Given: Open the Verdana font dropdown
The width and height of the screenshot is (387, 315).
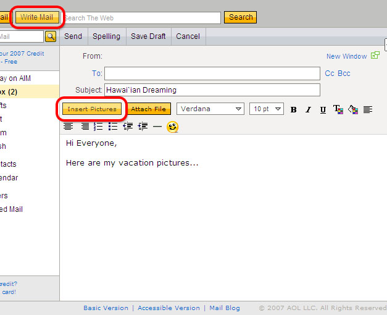Looking at the screenshot, I should [x=210, y=109].
